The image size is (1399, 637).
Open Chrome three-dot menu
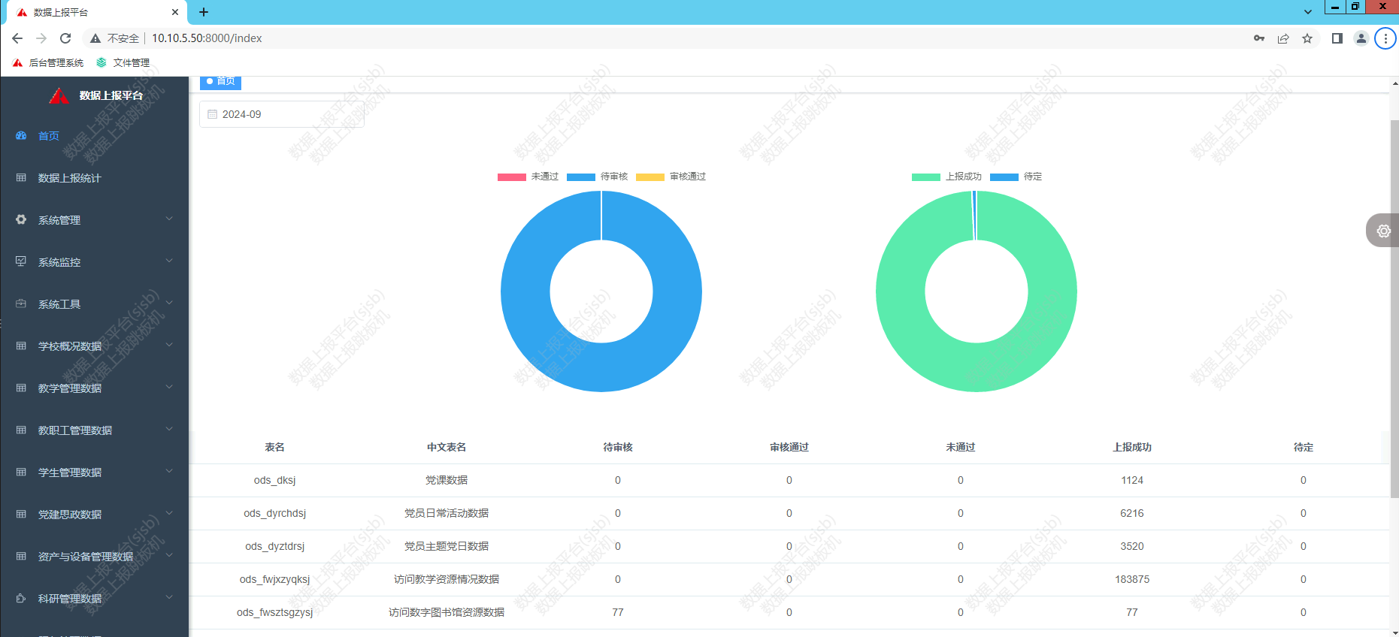(1385, 38)
